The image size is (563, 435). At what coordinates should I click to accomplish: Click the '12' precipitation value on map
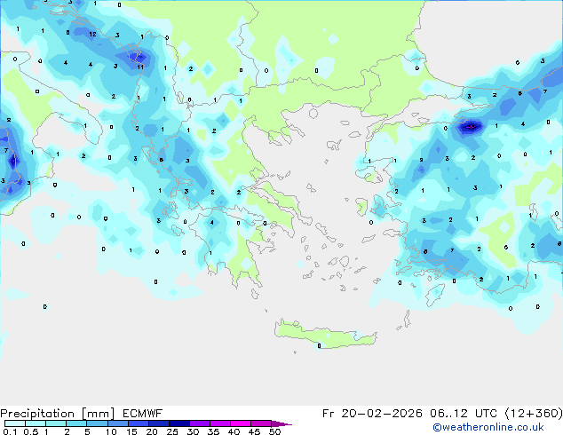coord(92,34)
